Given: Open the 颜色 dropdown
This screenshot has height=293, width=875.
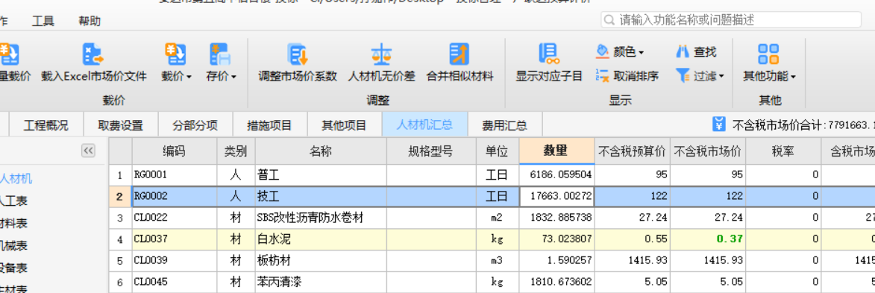Looking at the screenshot, I should pos(620,52).
